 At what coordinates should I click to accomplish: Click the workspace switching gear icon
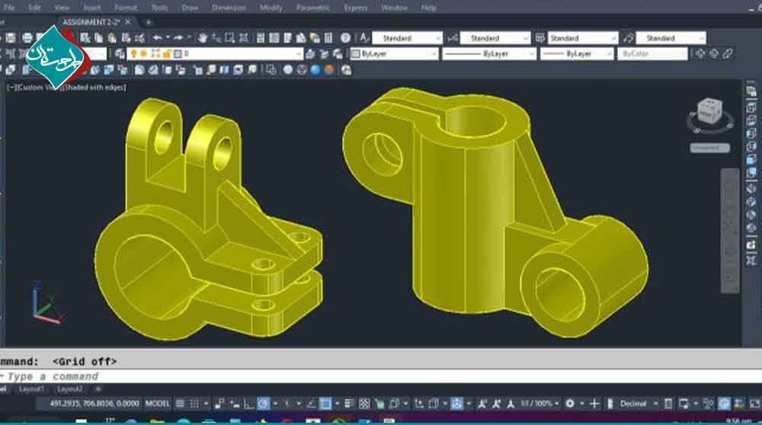[x=570, y=404]
